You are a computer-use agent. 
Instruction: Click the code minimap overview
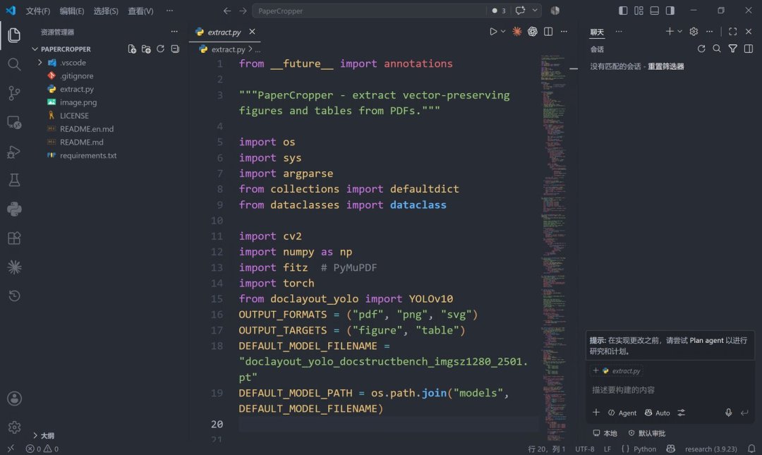pyautogui.click(x=554, y=248)
